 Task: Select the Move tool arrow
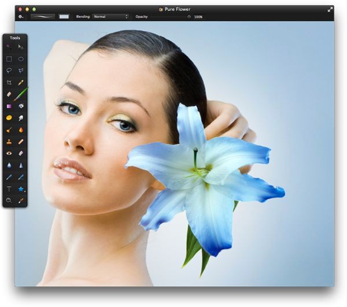21,47
